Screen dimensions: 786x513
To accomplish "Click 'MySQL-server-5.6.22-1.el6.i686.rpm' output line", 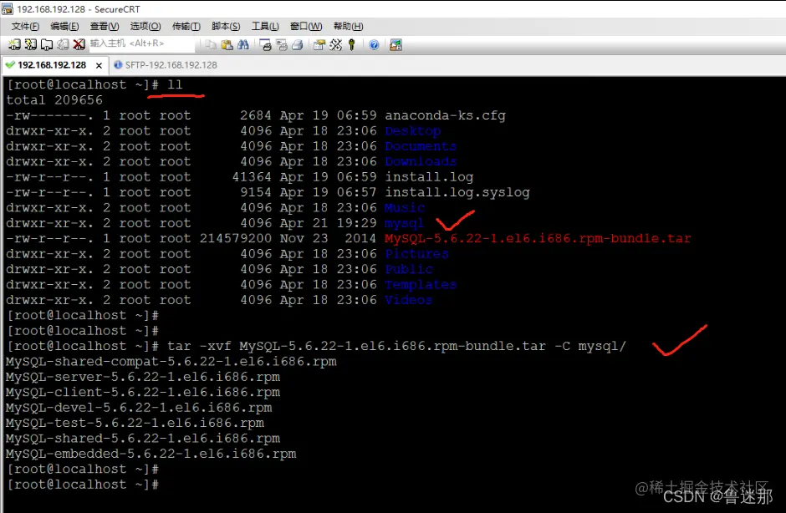I will [x=143, y=378].
